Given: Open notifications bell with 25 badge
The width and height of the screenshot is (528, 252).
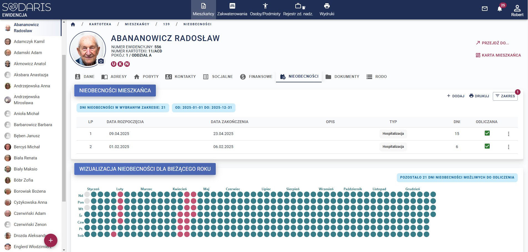Looking at the screenshot, I should 499,9.
